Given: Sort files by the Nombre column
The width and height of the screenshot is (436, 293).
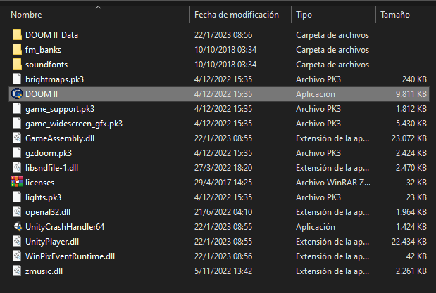Looking at the screenshot, I should [25, 15].
